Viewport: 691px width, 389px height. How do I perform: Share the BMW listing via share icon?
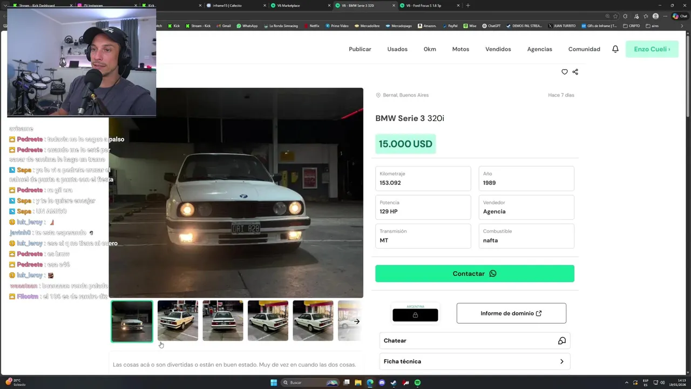pos(575,72)
